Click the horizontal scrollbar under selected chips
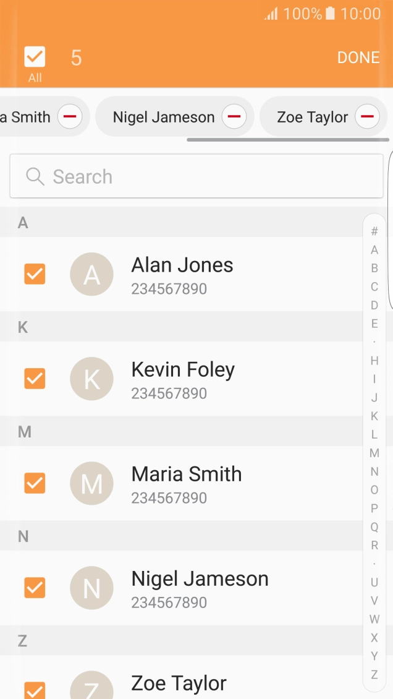This screenshot has height=699, width=393. pyautogui.click(x=287, y=140)
